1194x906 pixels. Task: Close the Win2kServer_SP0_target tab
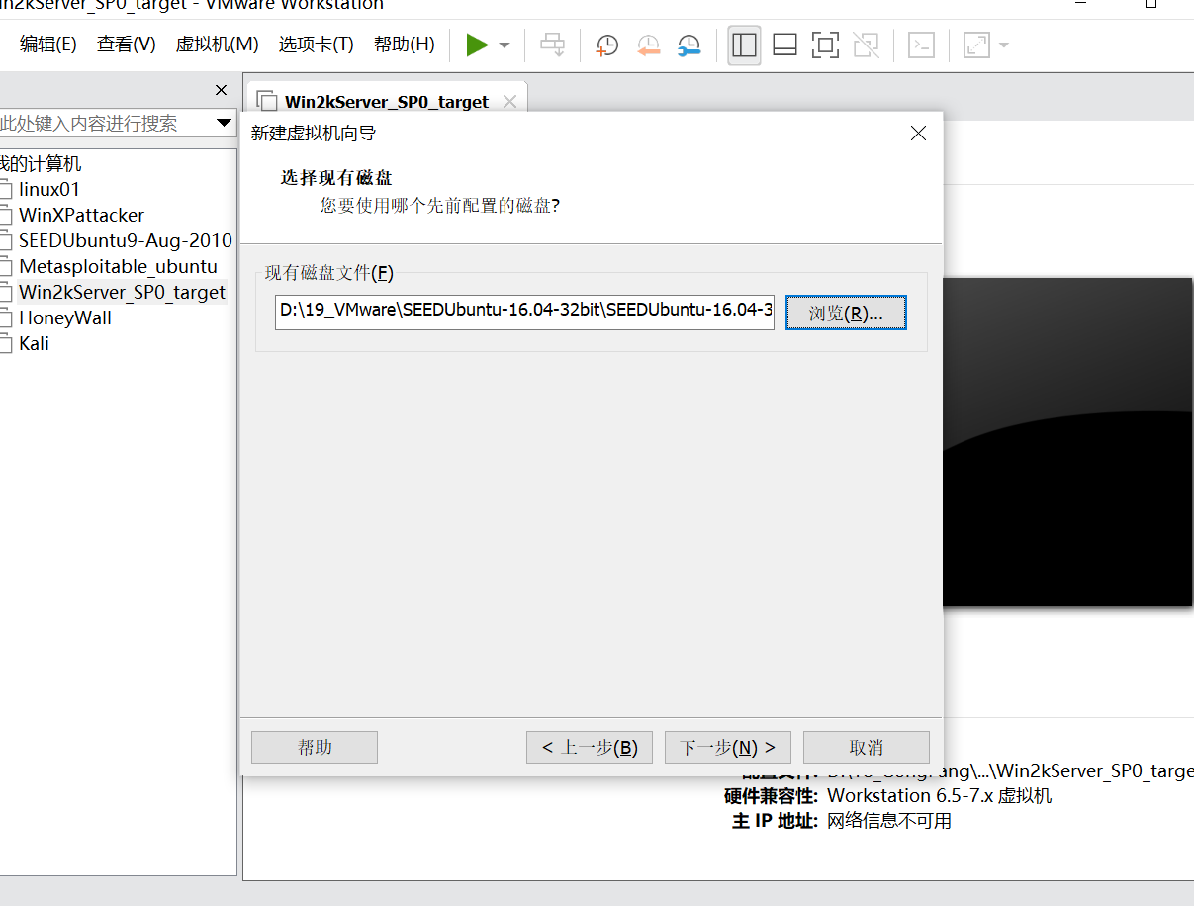(510, 101)
